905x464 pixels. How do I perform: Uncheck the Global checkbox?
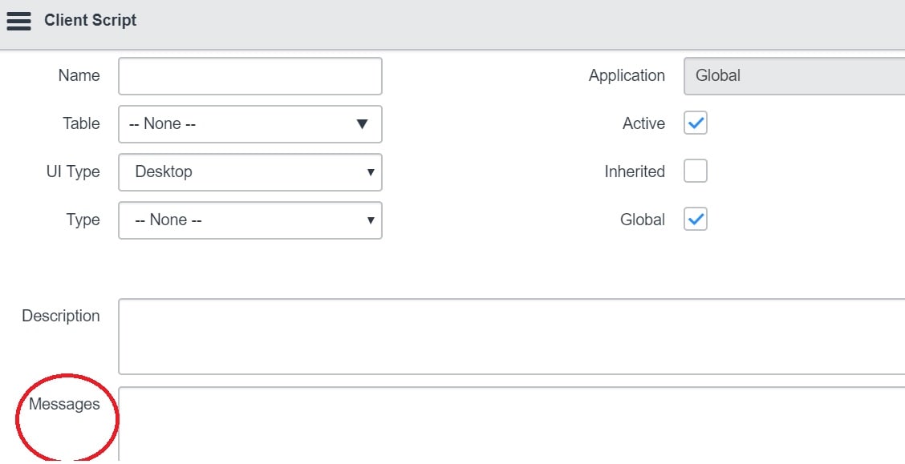695,219
